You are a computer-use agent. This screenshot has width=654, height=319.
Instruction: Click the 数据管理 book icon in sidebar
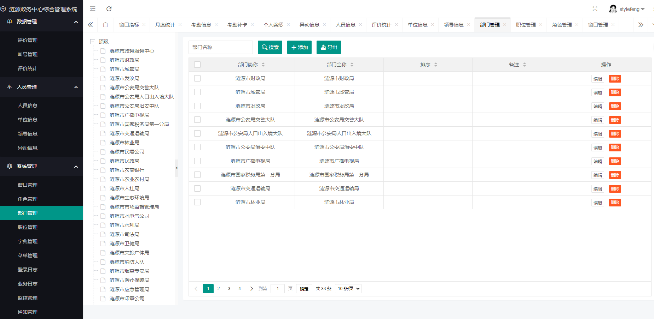pyautogui.click(x=10, y=22)
